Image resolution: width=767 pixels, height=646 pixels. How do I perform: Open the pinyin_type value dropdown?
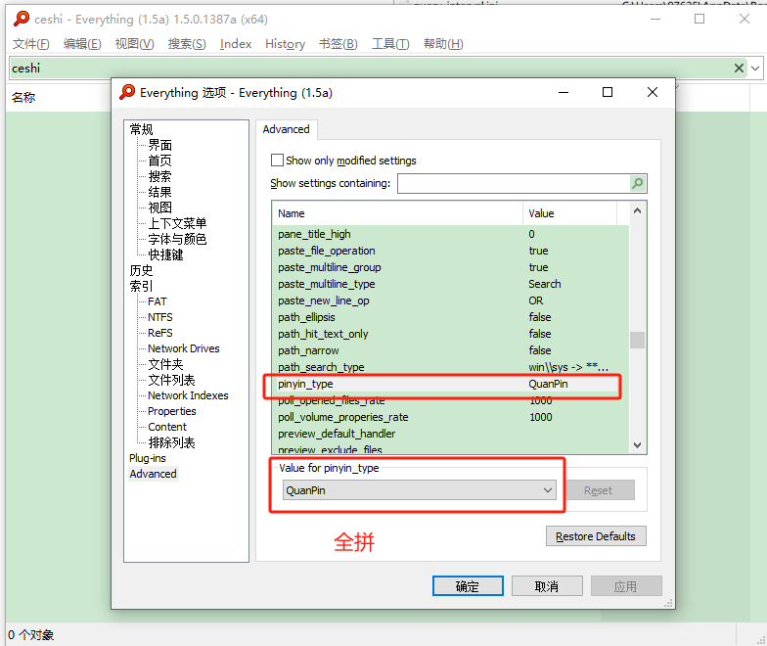419,489
